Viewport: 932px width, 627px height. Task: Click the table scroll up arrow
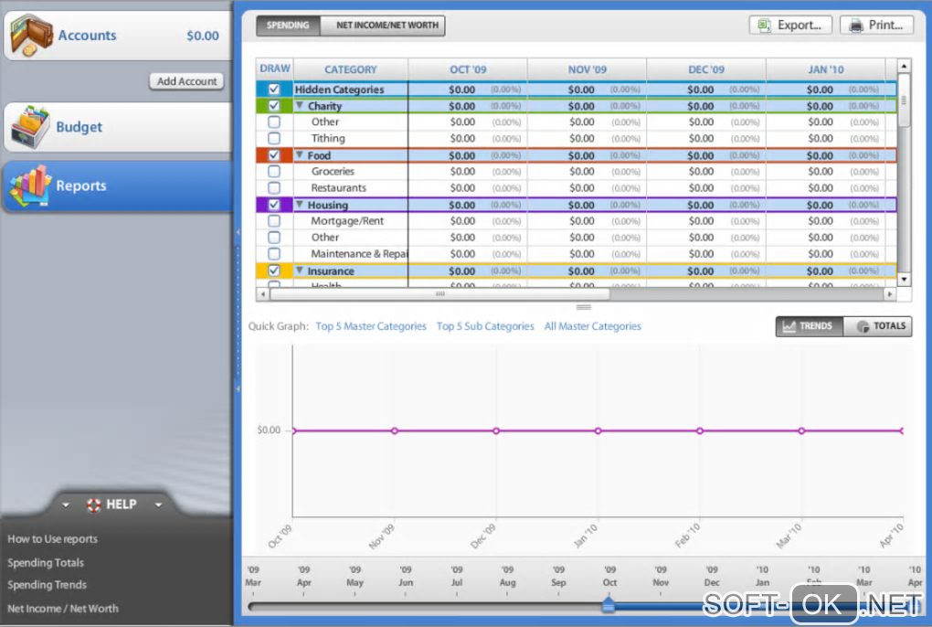click(x=904, y=66)
